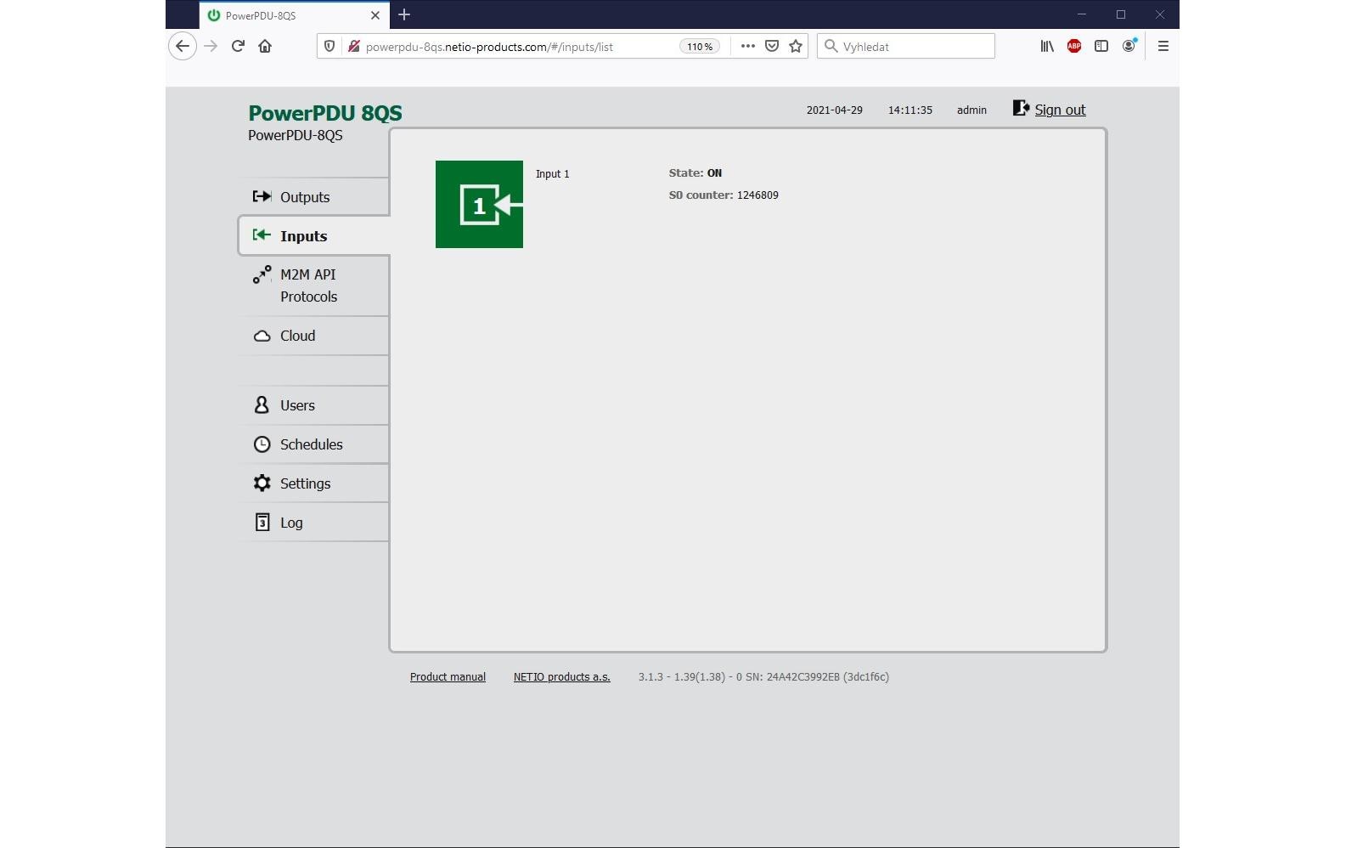The image size is (1346, 848).
Task: Bookmark this page with the star
Action: point(796,46)
